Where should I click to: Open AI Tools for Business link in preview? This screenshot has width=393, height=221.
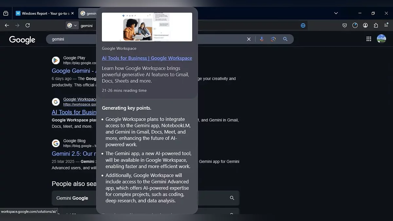147,58
